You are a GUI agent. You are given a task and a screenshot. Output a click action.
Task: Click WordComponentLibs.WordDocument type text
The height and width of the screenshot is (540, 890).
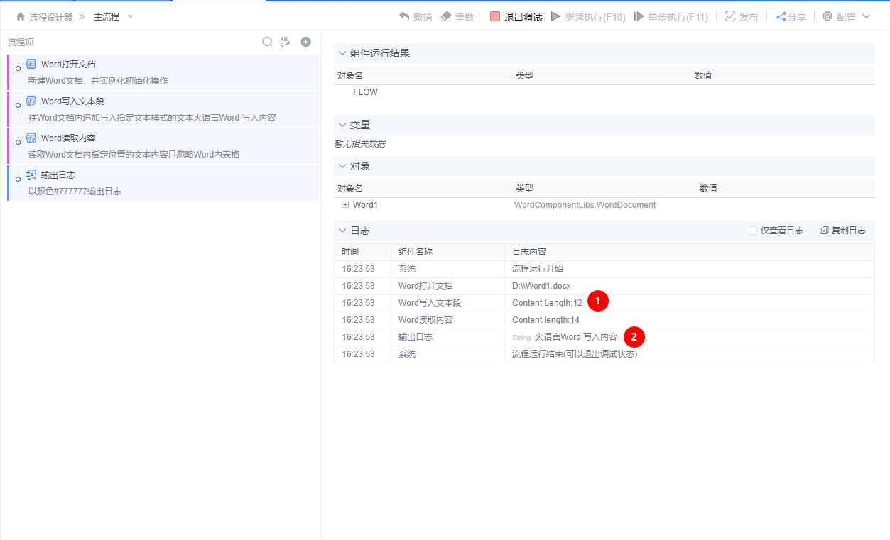tap(585, 205)
